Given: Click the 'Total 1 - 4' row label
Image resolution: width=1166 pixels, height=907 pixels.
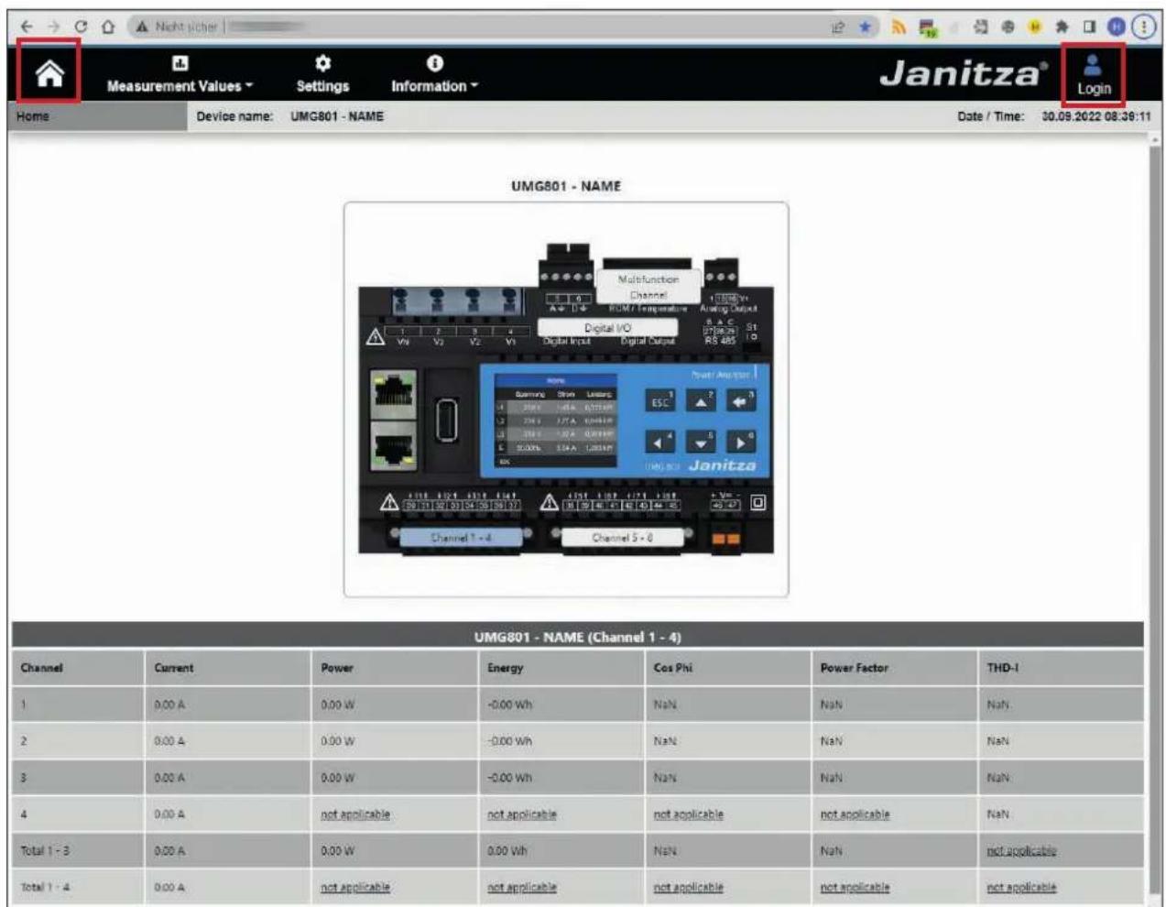Looking at the screenshot, I should coord(45,888).
